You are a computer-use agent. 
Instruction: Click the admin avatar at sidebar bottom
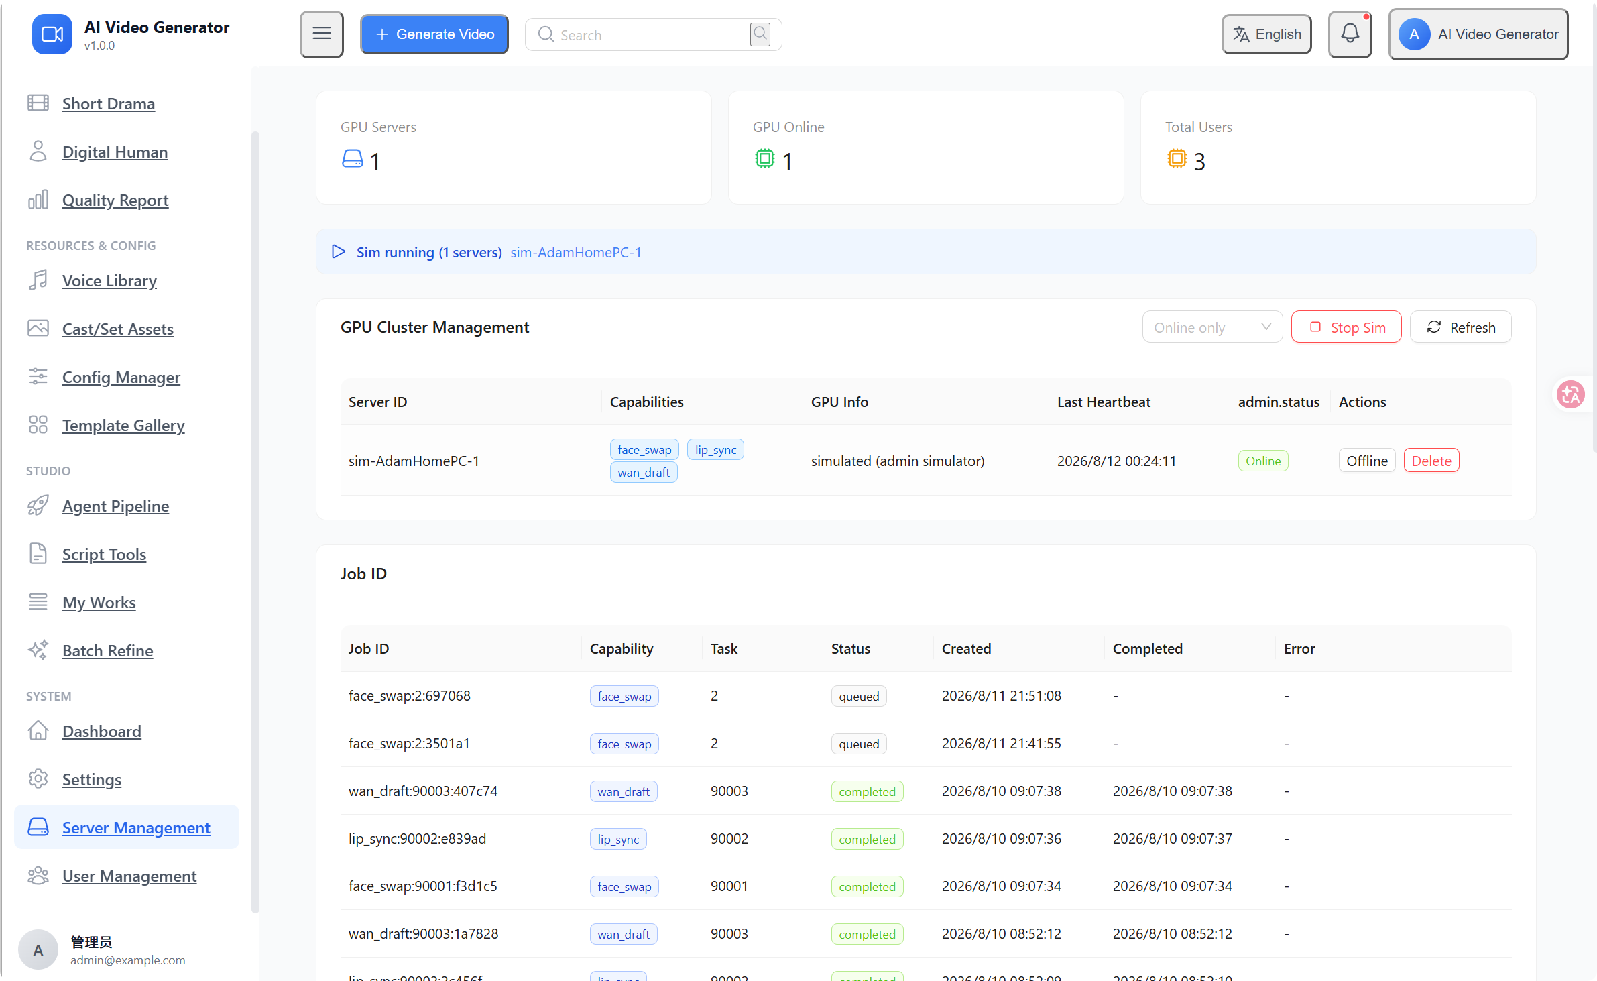click(38, 949)
